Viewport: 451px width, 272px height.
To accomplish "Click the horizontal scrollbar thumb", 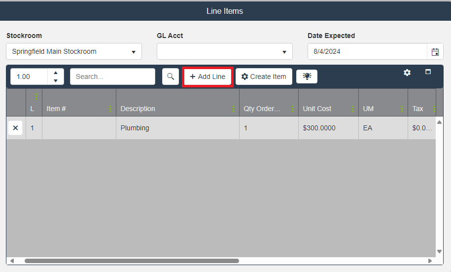I will [132, 261].
